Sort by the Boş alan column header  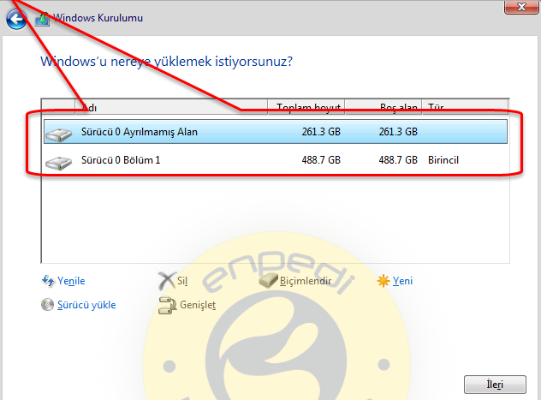(x=383, y=107)
